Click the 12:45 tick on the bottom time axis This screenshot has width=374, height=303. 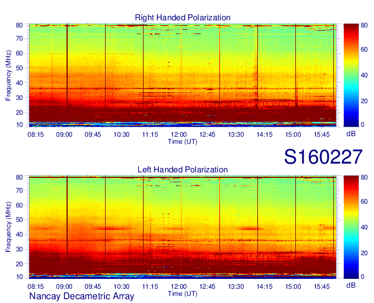pyautogui.click(x=207, y=287)
